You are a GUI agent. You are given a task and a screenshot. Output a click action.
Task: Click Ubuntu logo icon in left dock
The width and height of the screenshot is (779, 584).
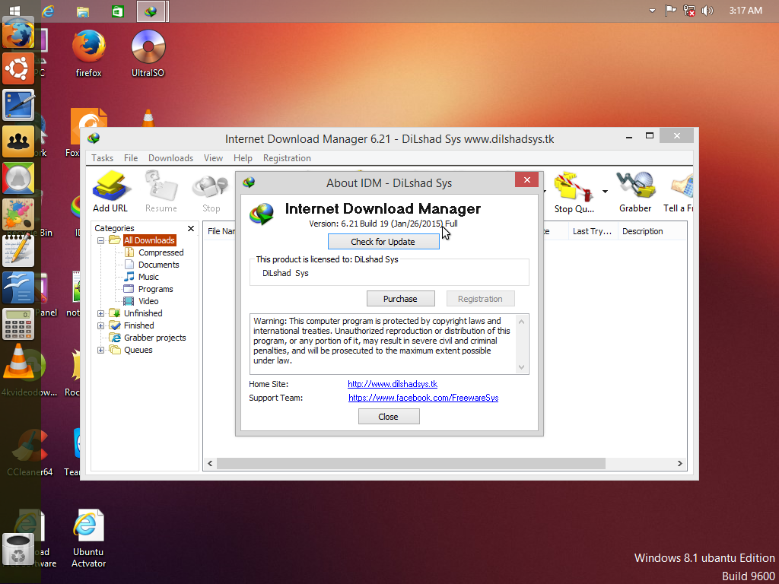pos(18,68)
